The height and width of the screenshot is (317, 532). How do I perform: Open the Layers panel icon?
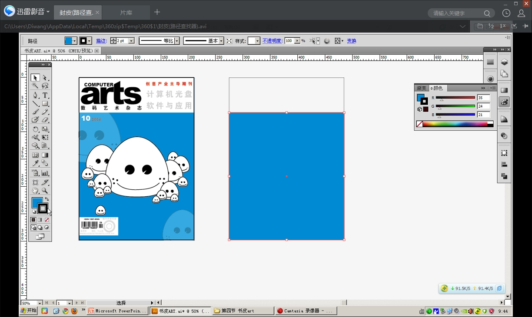point(504,62)
